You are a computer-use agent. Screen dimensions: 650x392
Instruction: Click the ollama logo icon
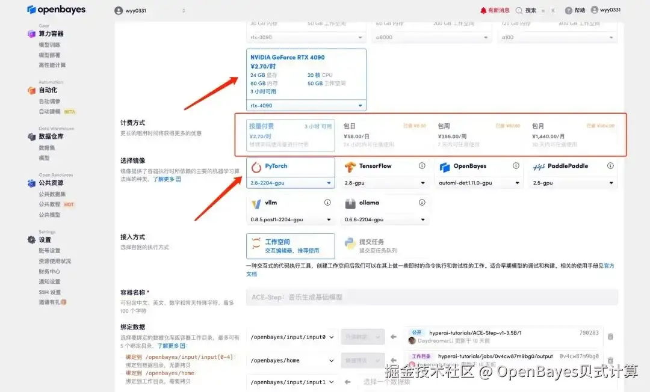point(350,203)
